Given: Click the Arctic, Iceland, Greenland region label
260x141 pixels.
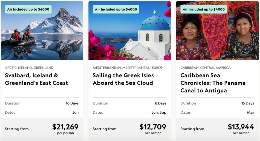Looking at the screenshot, I should pyautogui.click(x=29, y=68).
